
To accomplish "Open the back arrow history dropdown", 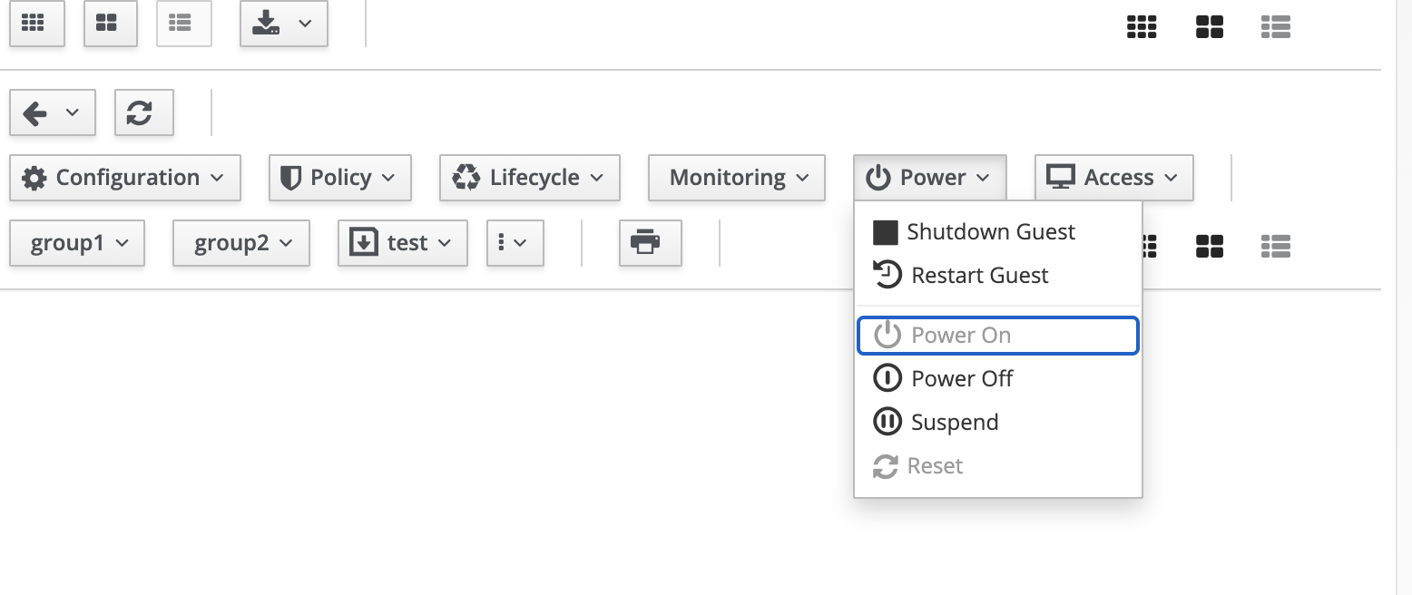I will click(x=53, y=112).
